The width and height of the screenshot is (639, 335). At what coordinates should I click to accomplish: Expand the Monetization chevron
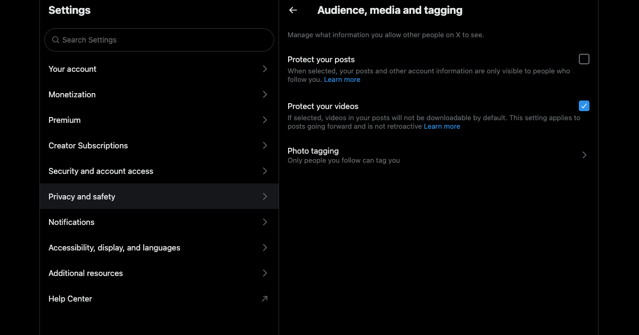coord(265,95)
